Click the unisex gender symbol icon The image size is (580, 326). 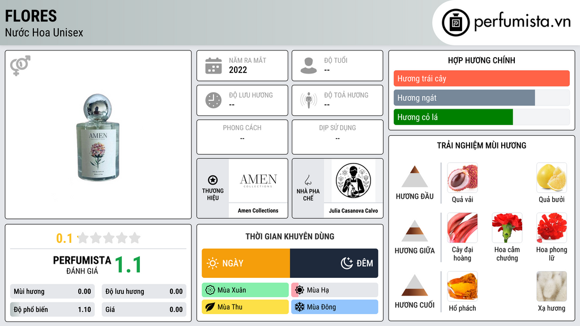click(20, 66)
